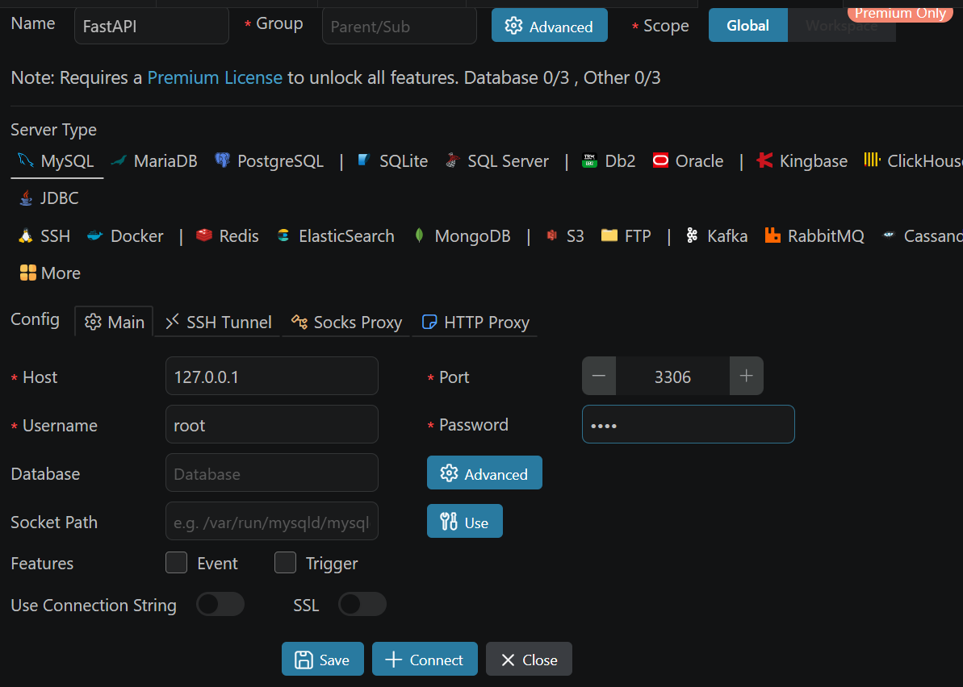Switch to Main config tab
Viewport: 963px width, 687px height.
click(115, 322)
